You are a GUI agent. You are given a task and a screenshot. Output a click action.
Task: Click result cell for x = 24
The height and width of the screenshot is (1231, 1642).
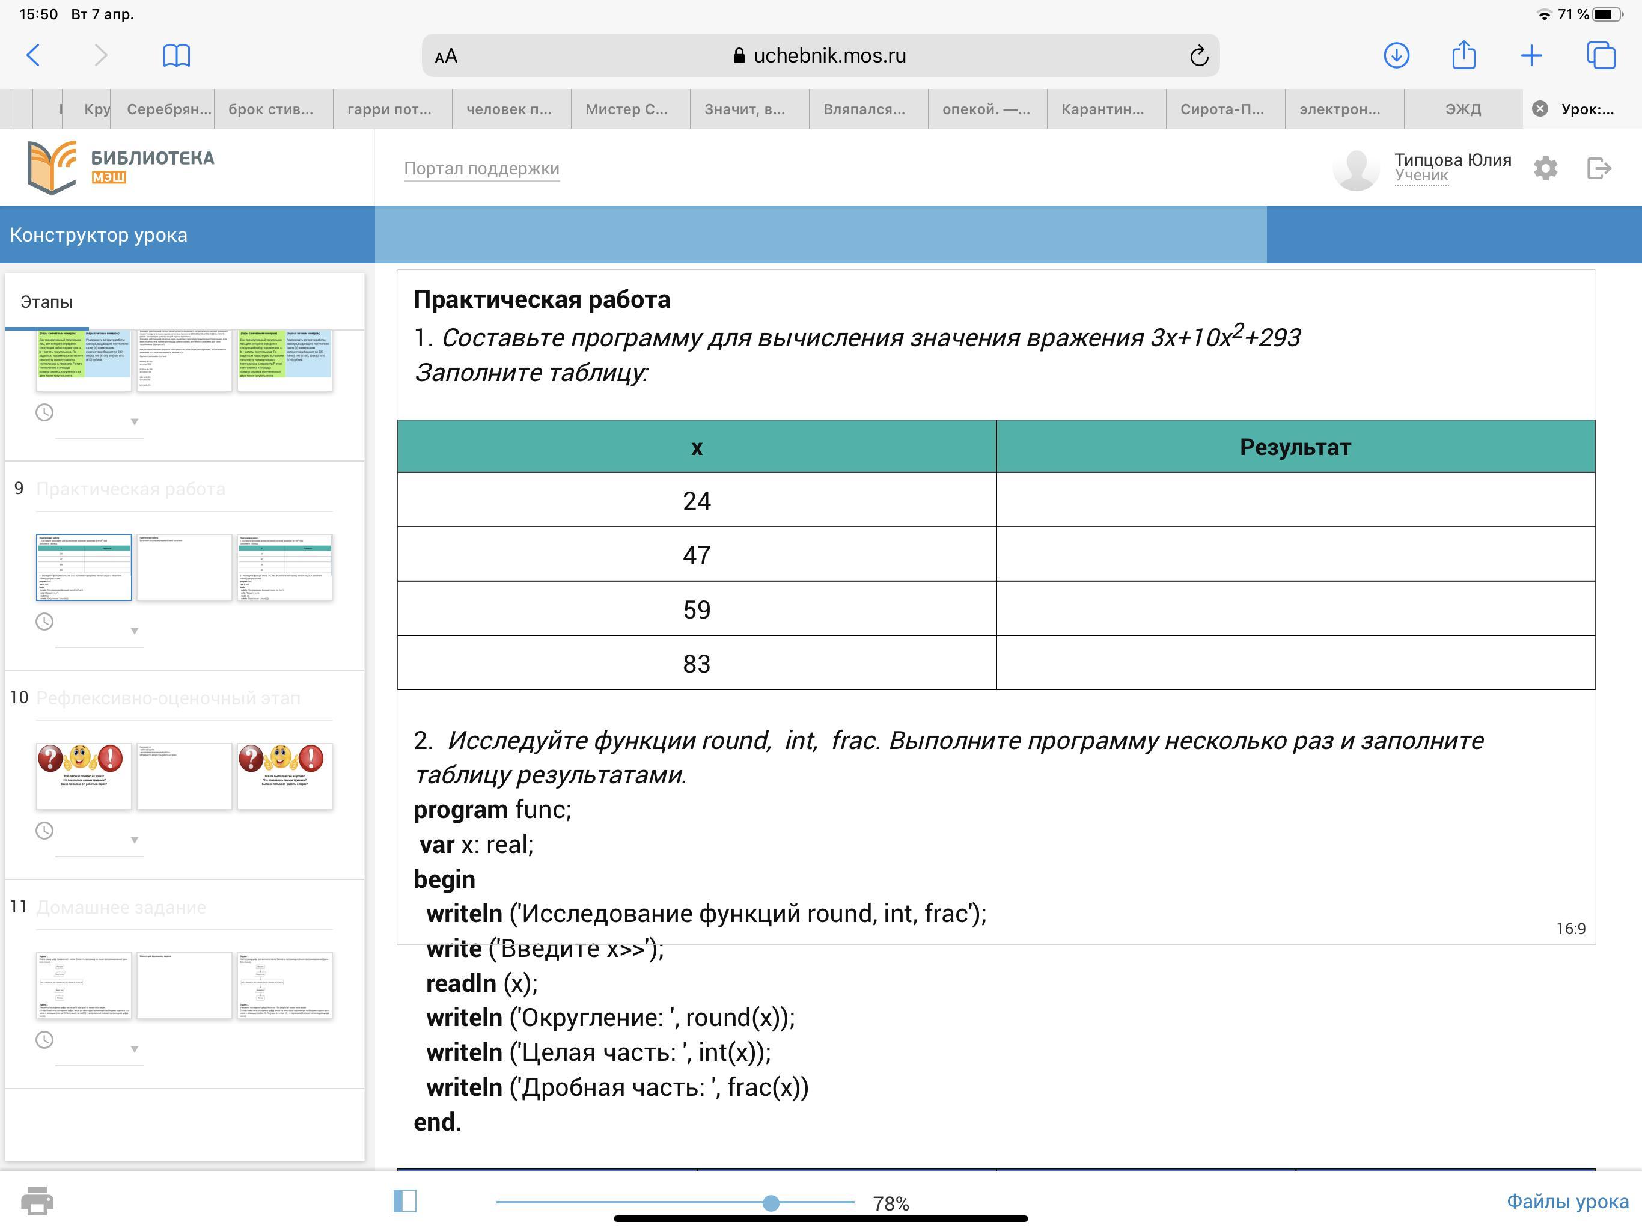pyautogui.click(x=1295, y=499)
